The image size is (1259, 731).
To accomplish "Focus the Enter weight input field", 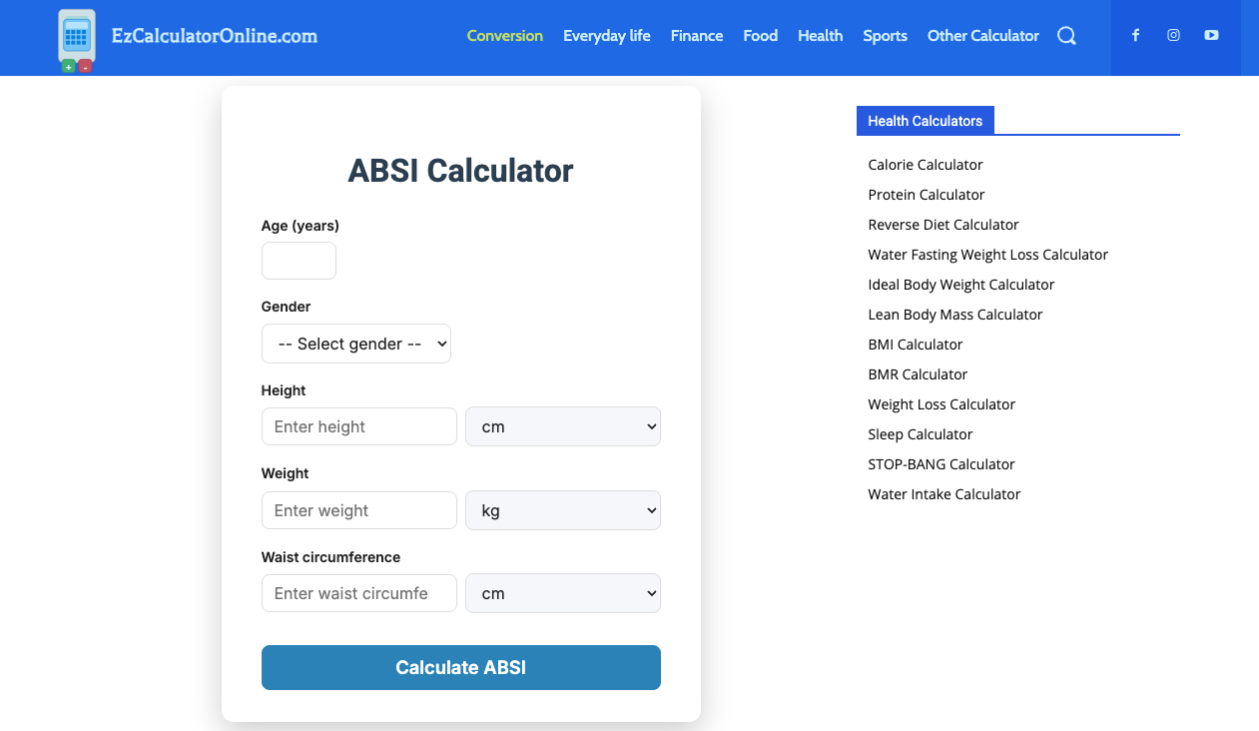I will click(x=359, y=510).
